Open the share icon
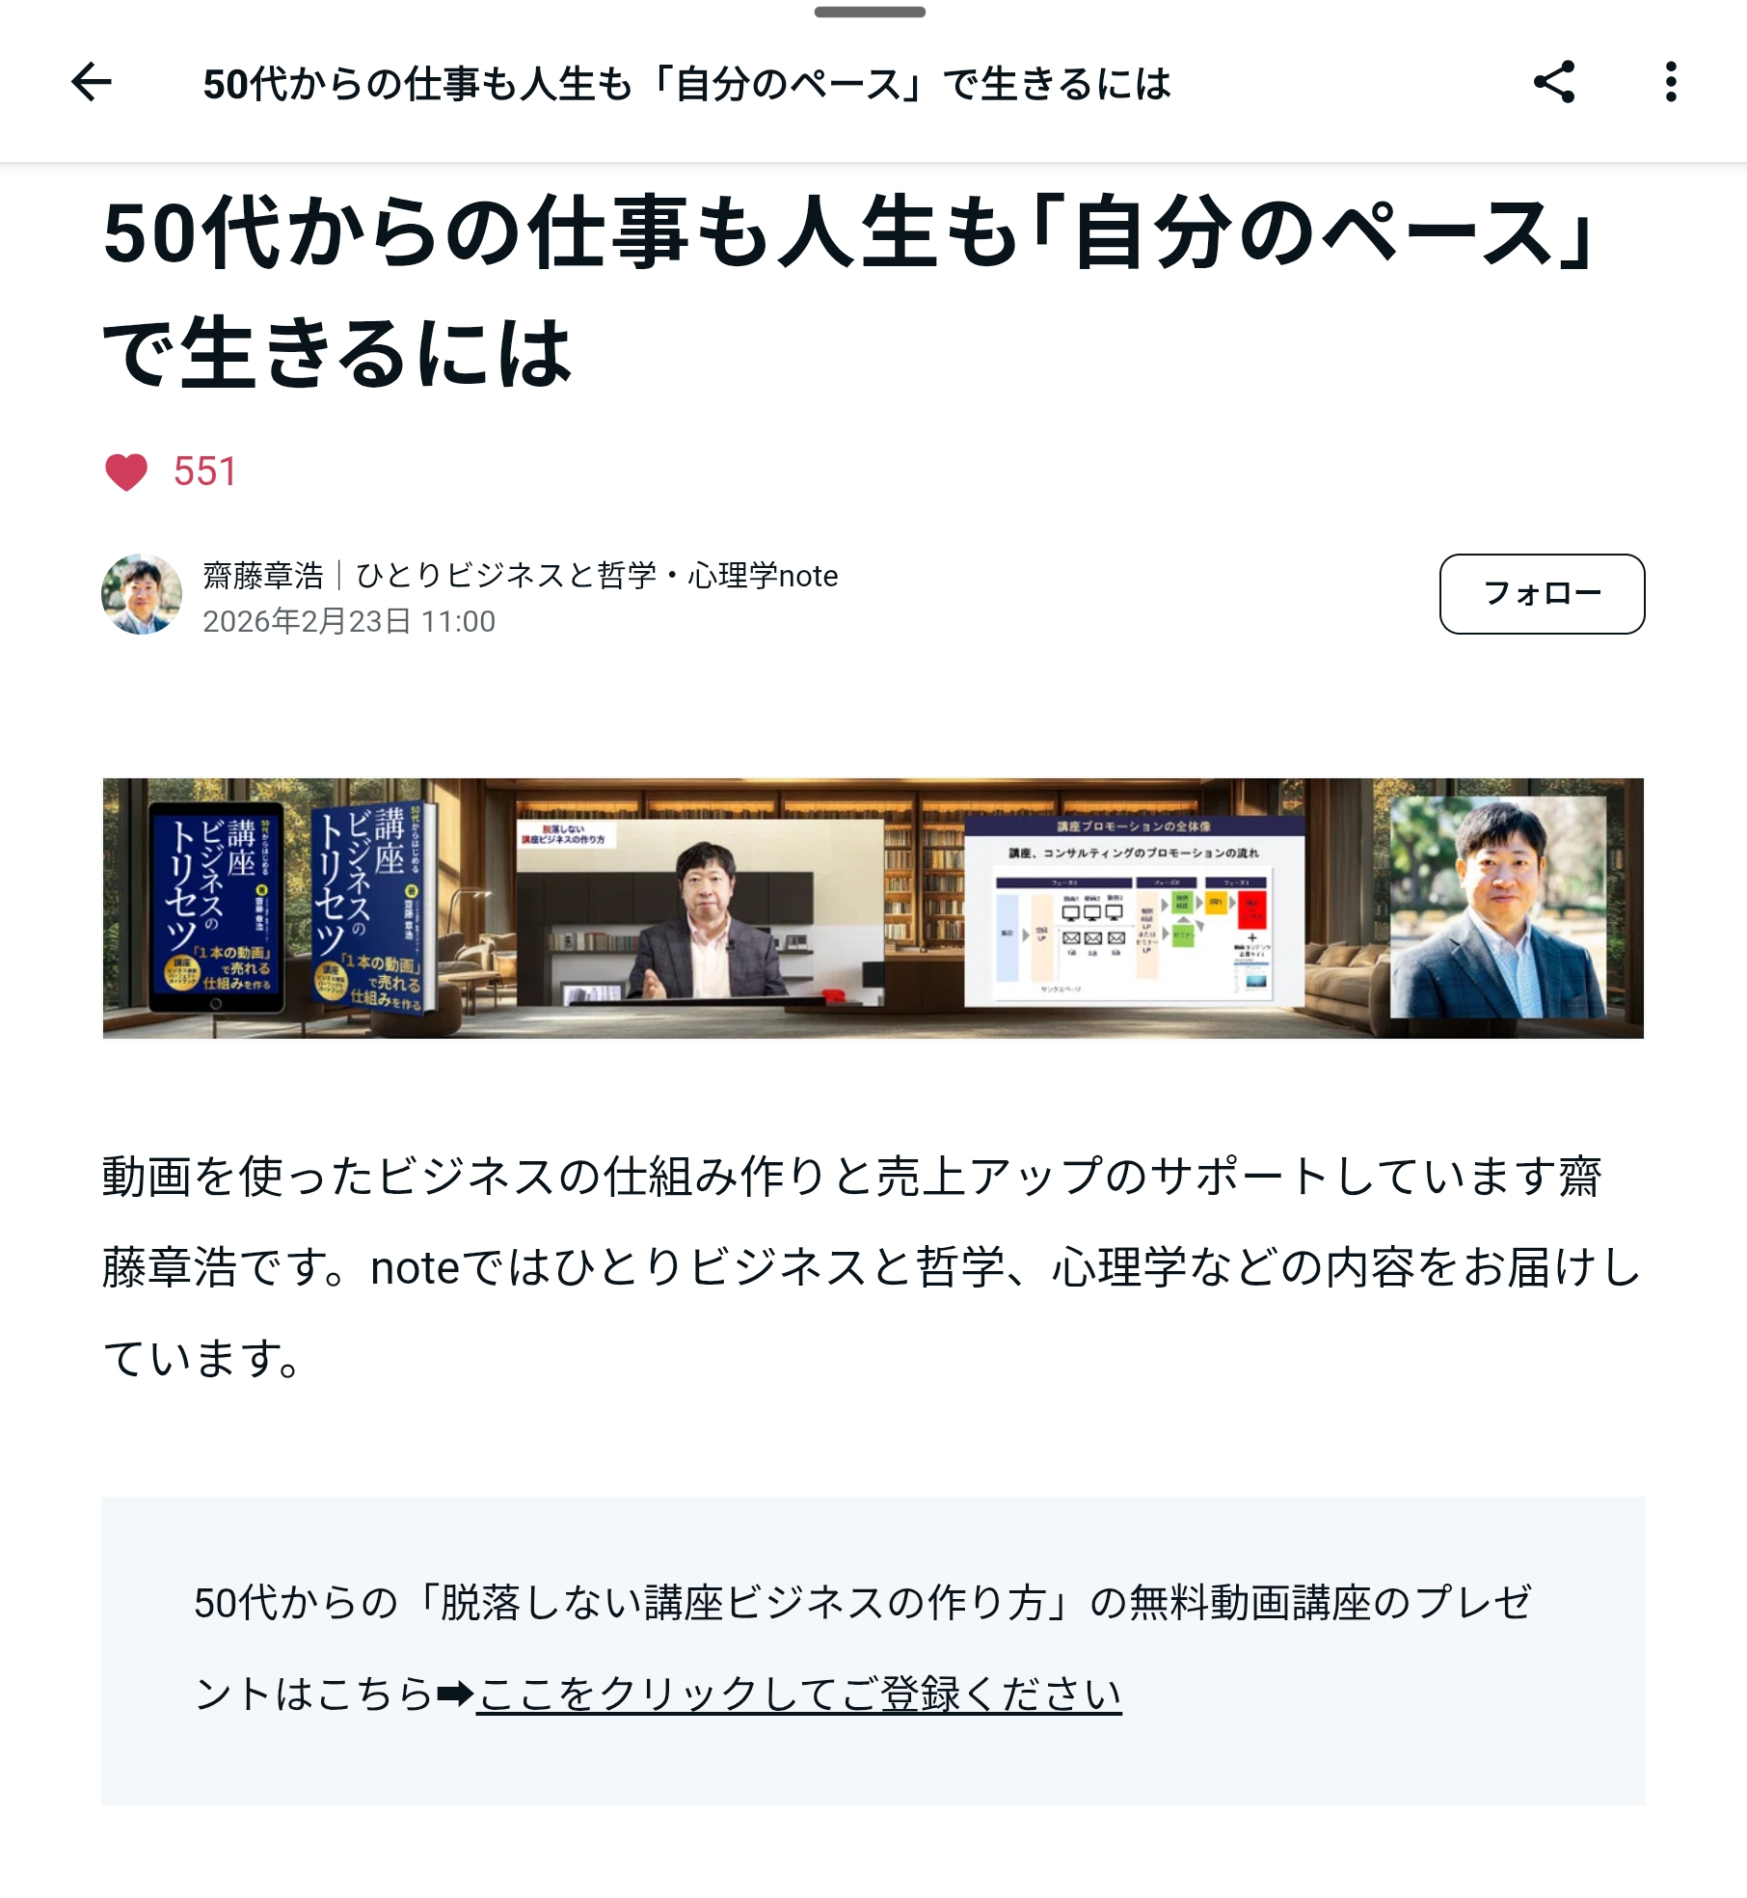 click(x=1553, y=82)
